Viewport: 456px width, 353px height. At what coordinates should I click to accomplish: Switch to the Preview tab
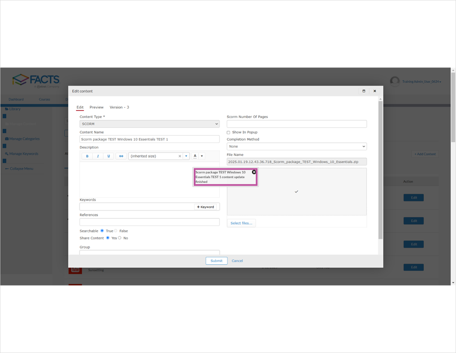point(96,107)
